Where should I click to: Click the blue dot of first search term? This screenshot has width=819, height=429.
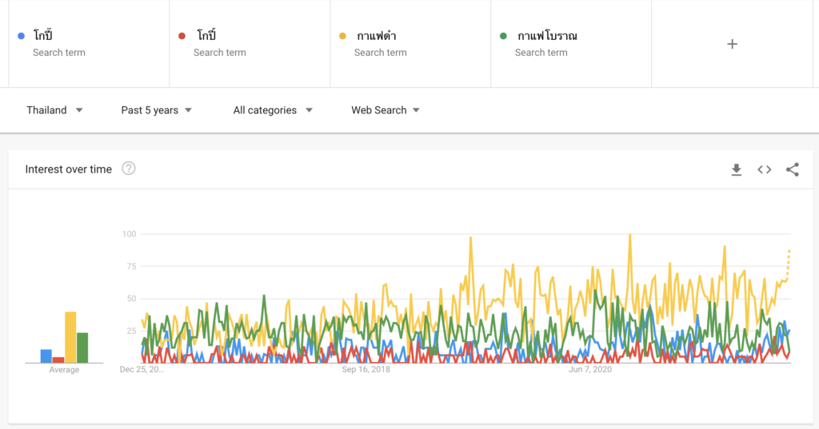21,36
